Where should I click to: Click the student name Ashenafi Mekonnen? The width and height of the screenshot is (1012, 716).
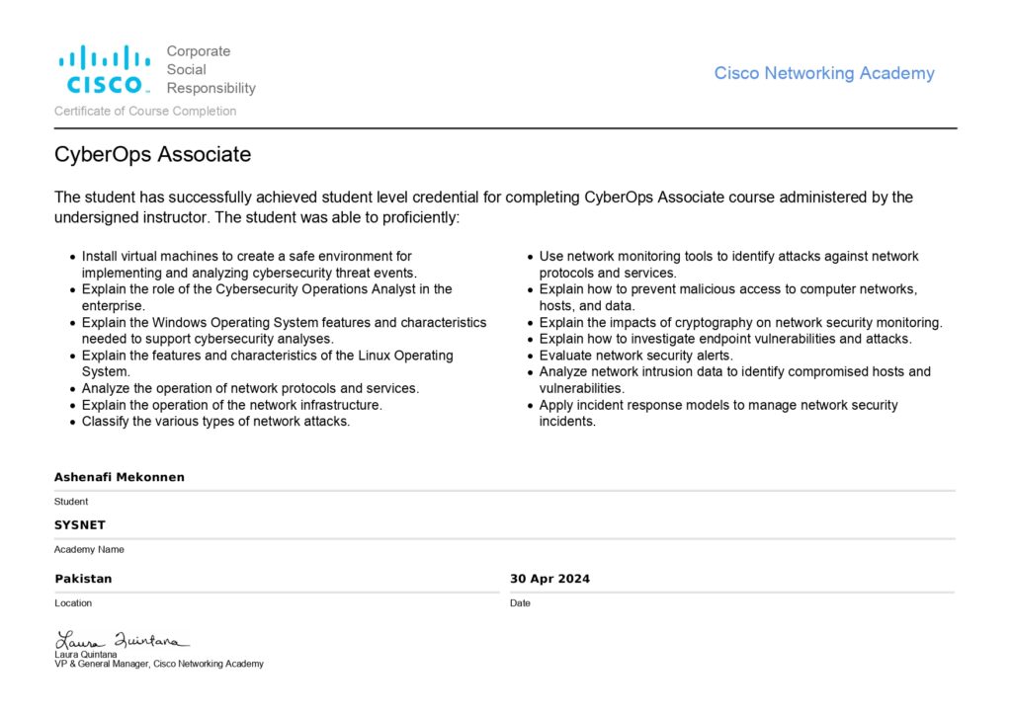pyautogui.click(x=120, y=477)
